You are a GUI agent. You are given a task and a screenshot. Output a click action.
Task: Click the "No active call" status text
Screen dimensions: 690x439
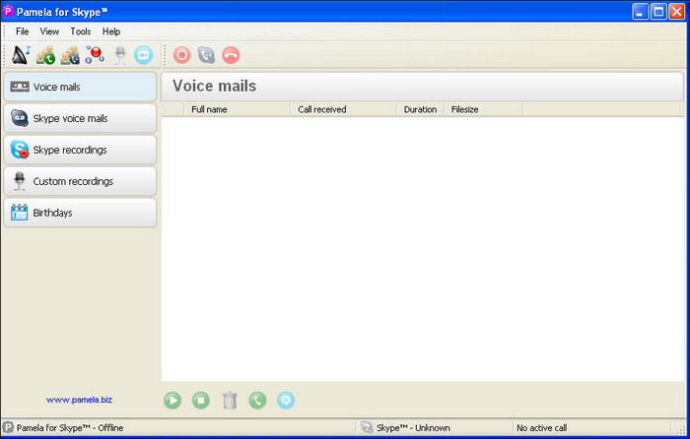point(542,428)
